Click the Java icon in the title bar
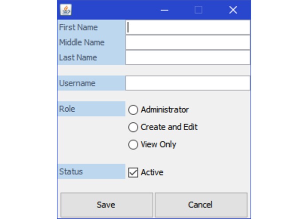Screen dimensions: 308x219 click(66, 10)
